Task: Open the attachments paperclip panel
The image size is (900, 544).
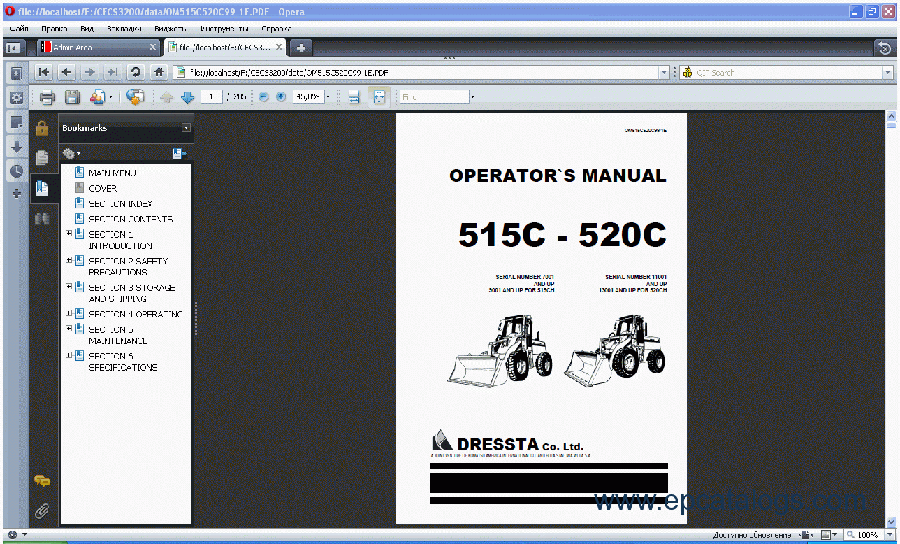Action: tap(42, 511)
